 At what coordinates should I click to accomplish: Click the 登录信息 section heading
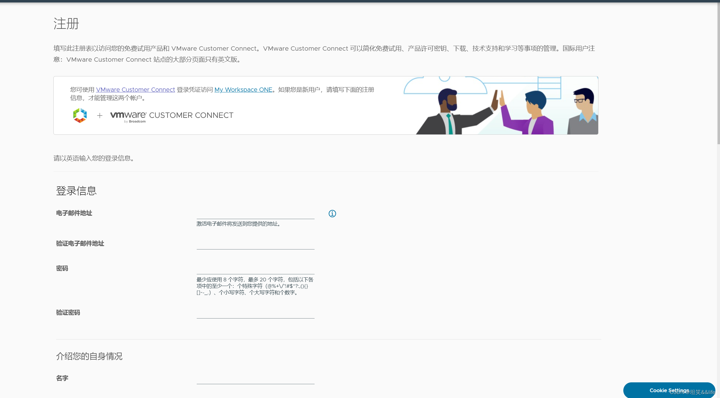(x=76, y=191)
